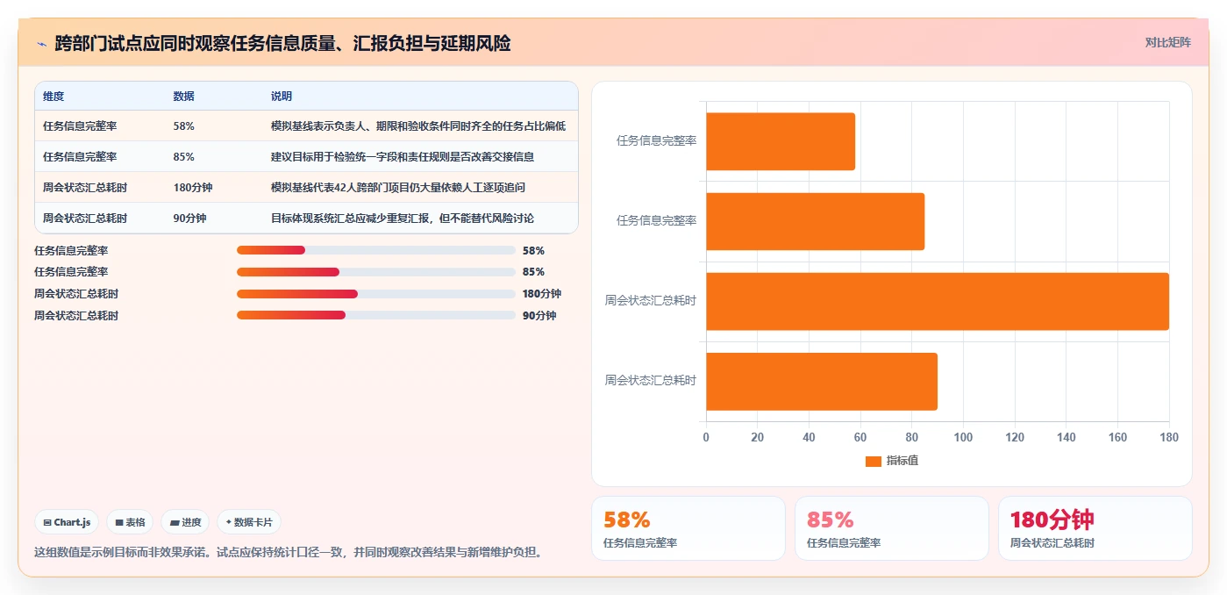The height and width of the screenshot is (595, 1227).
Task: Click the 说明 column header
Action: pyautogui.click(x=282, y=97)
